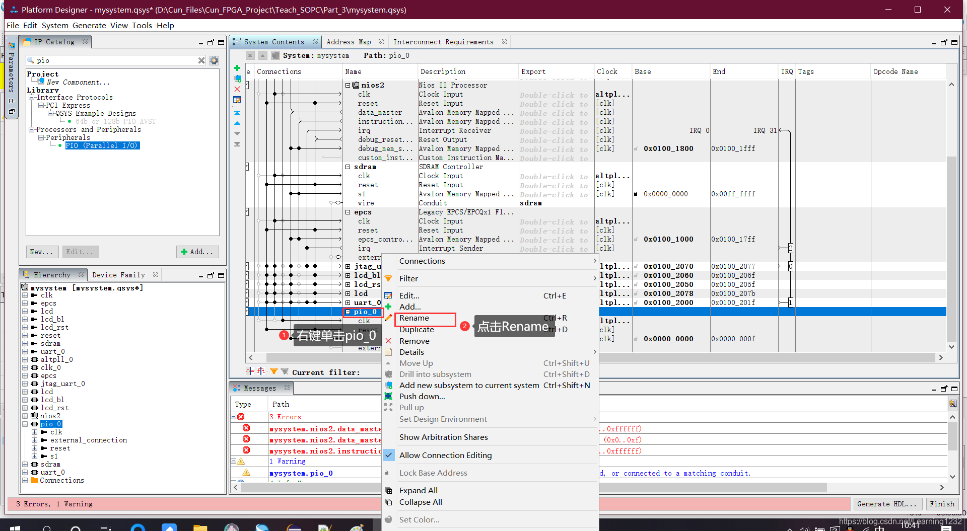Click the grayed move down arrow icon
967x531 pixels.
[x=237, y=134]
